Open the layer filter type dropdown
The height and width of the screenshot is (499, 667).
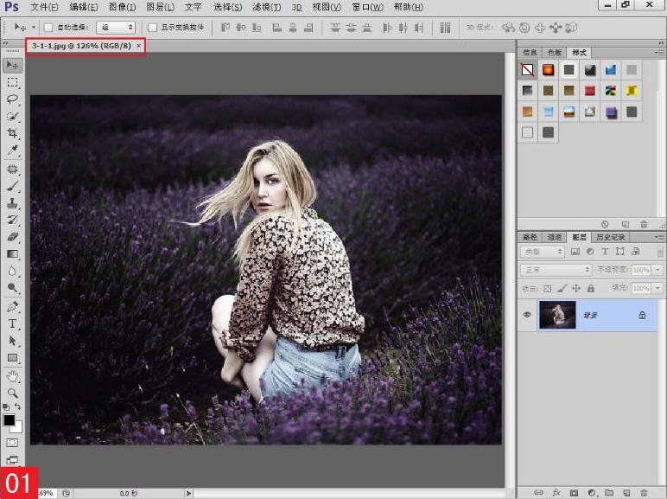(x=542, y=252)
